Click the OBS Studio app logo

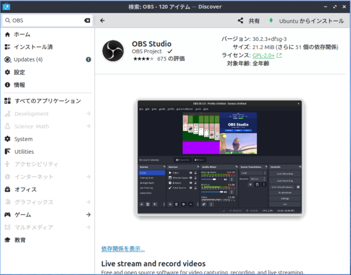[113, 51]
